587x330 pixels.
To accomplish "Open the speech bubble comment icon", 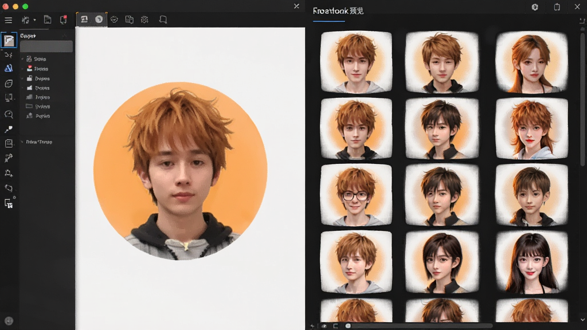I will click(163, 19).
